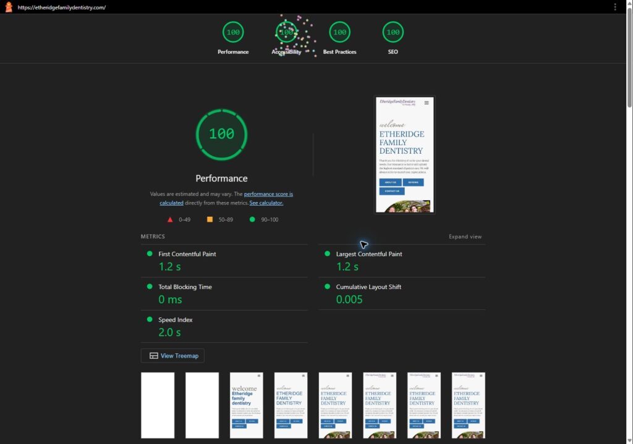Click the '1.2 s' Largest Contentful Paint value

pos(347,267)
